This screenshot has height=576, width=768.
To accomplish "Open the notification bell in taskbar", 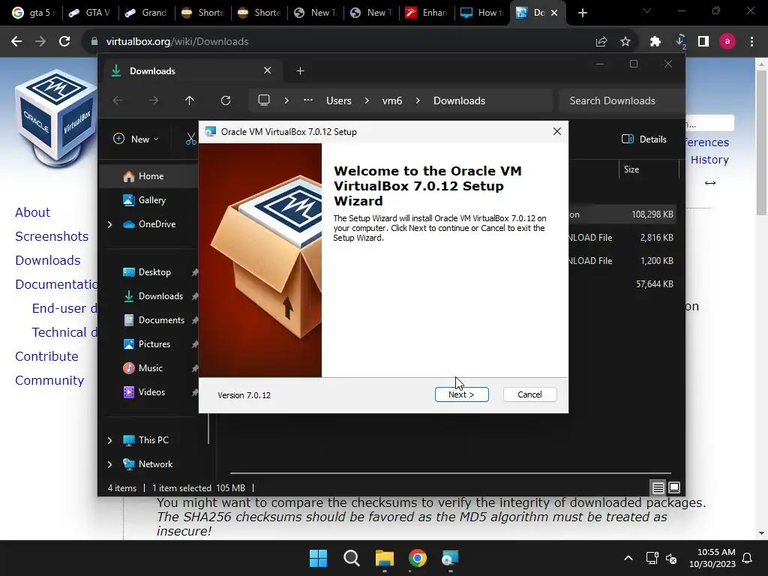I will click(748, 558).
